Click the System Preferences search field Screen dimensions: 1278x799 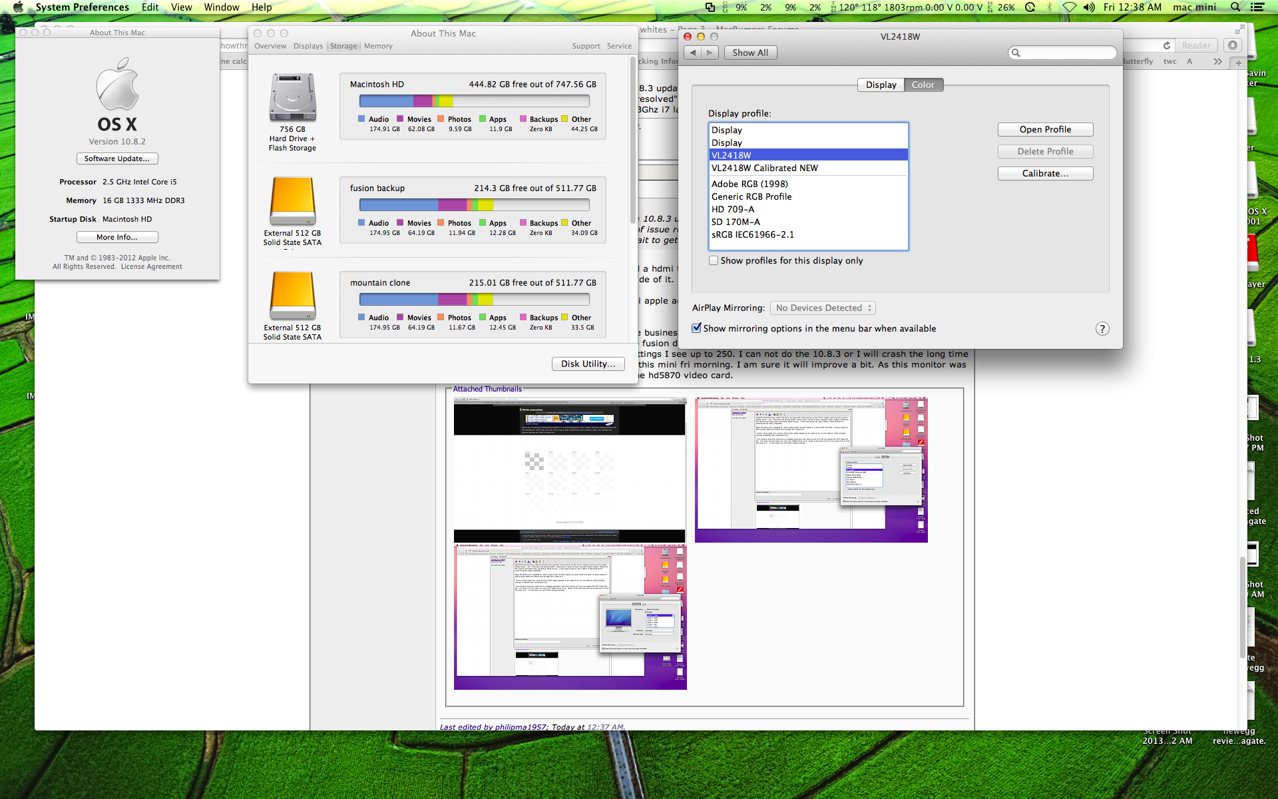coord(1062,53)
